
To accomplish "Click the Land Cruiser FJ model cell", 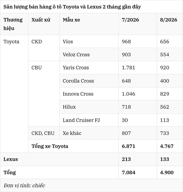I will click(x=89, y=120).
